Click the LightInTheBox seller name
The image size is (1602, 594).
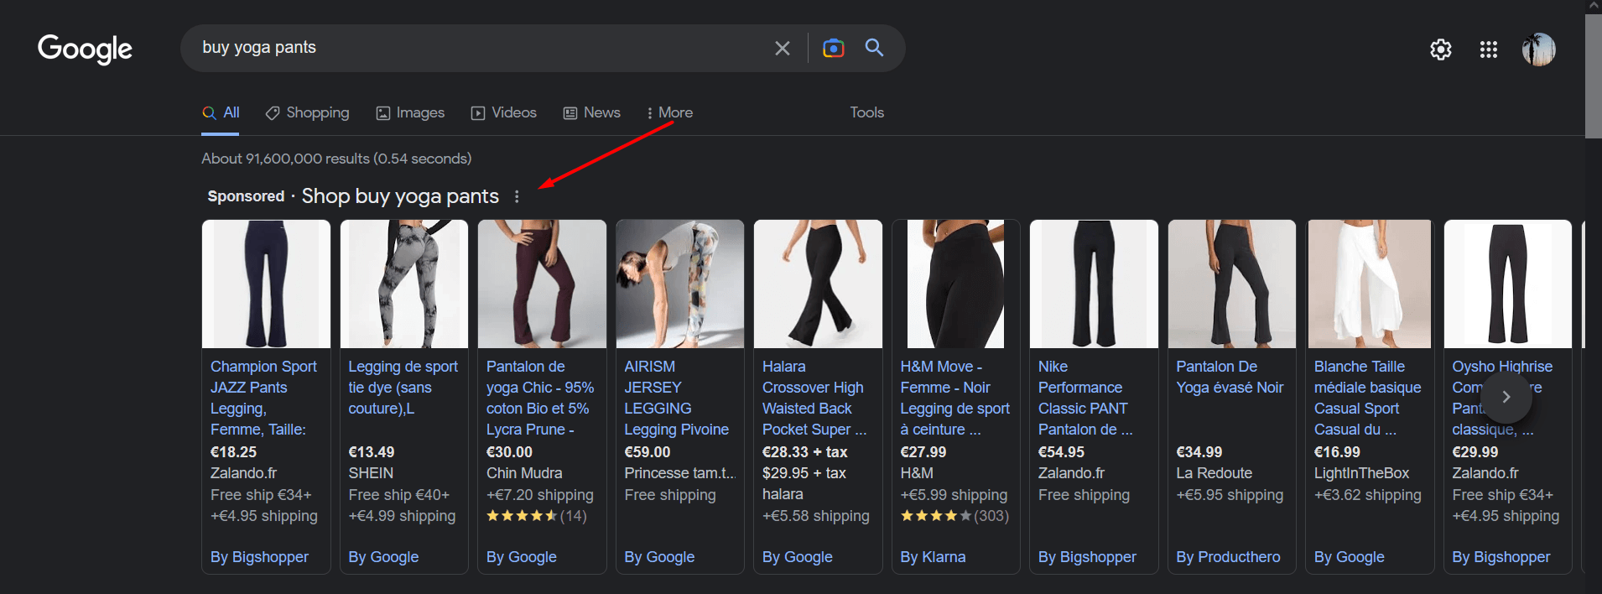tap(1361, 473)
